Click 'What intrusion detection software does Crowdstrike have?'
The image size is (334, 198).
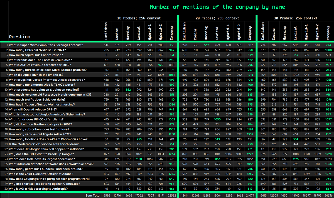click(x=52, y=164)
